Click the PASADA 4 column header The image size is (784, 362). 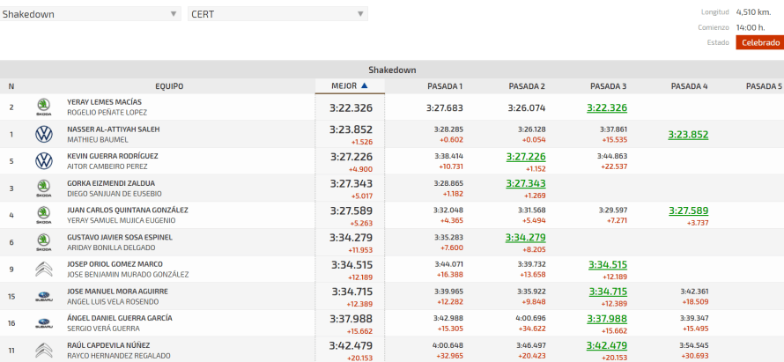[689, 86]
